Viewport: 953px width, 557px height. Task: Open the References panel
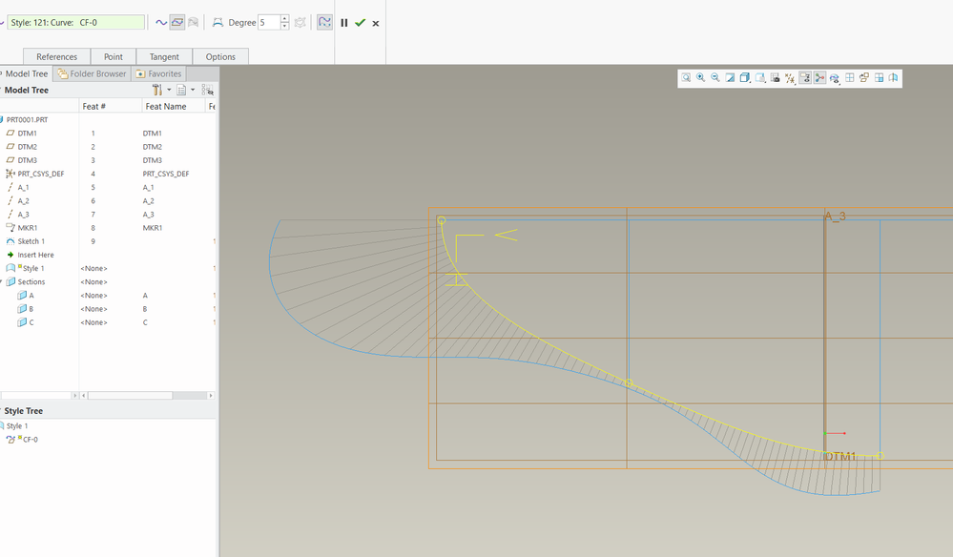56,57
